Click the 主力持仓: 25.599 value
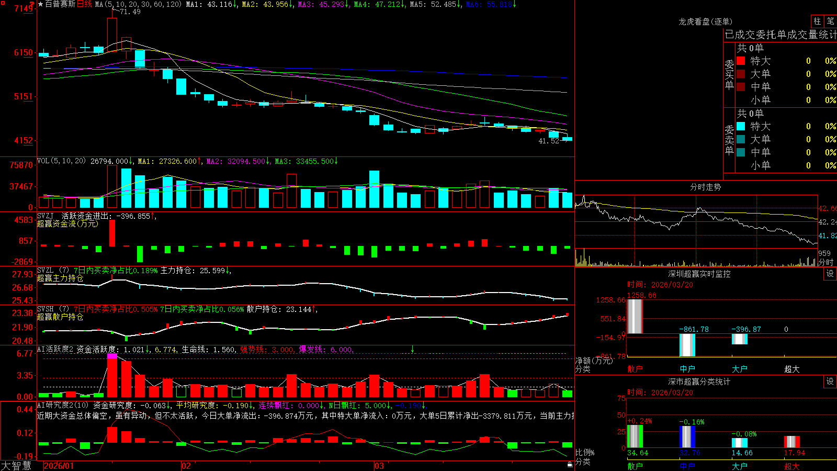Viewport: 837px width, 471px height. click(x=194, y=271)
